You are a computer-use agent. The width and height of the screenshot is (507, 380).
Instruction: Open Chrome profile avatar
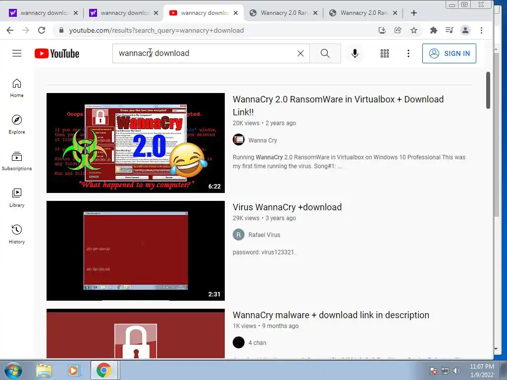click(465, 30)
